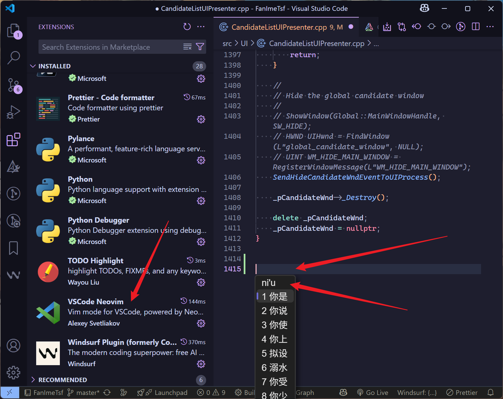Synchronize changes icon in status bar
503x399 pixels.
pyautogui.click(x=107, y=393)
